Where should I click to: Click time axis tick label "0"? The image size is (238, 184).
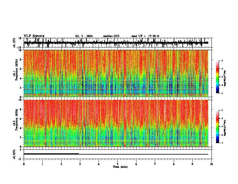tap(24, 164)
